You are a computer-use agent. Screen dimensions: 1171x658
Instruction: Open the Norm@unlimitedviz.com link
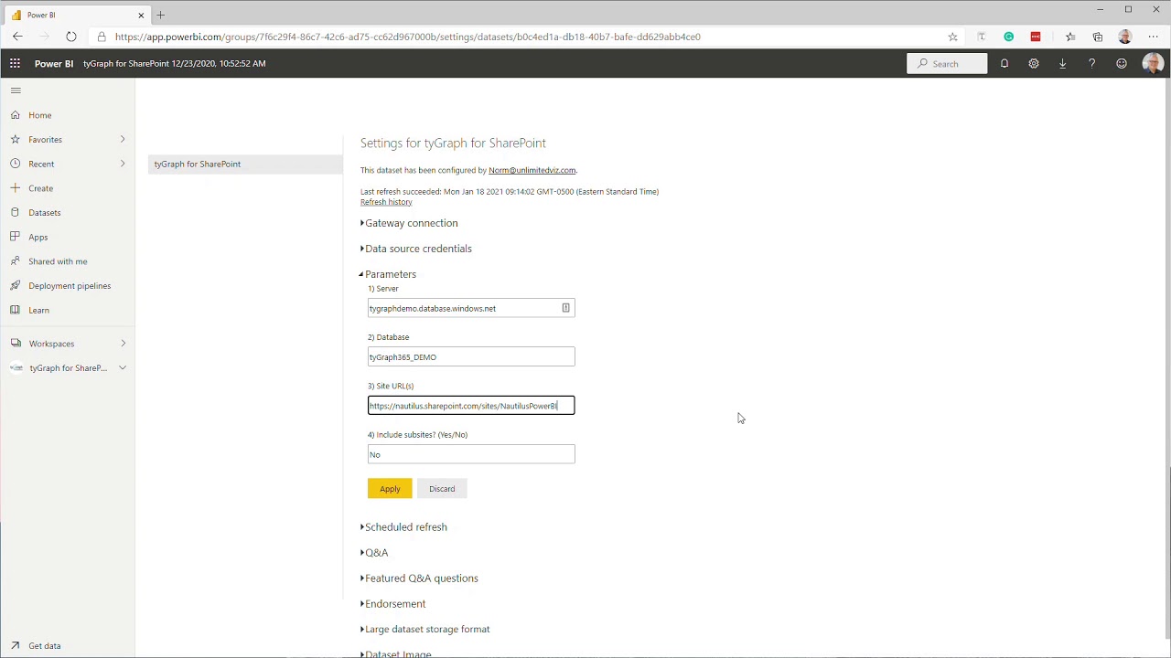(x=532, y=170)
